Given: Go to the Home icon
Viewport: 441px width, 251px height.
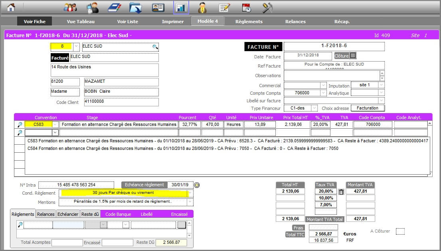Looking at the screenshot, I should point(11,7).
